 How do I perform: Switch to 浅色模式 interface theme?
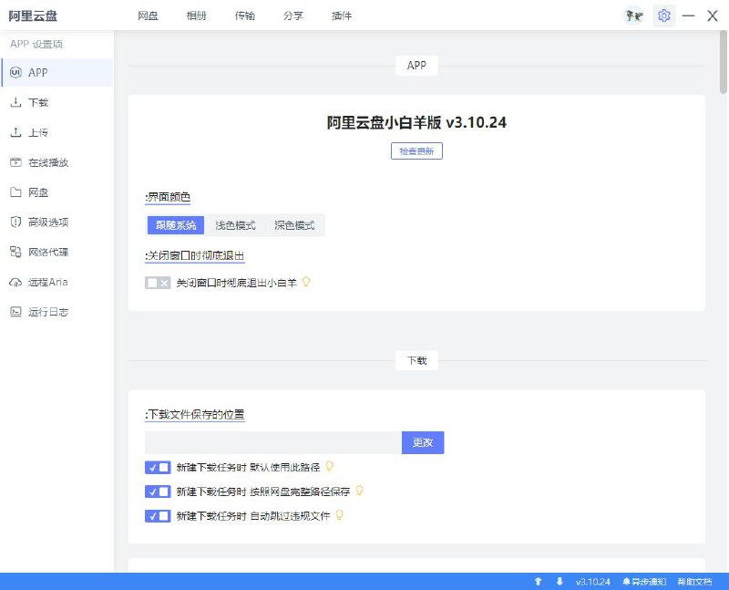click(x=233, y=225)
